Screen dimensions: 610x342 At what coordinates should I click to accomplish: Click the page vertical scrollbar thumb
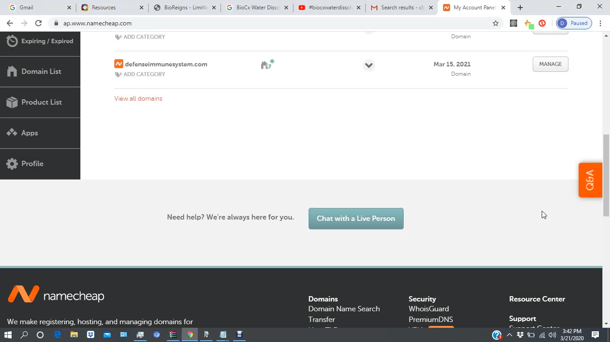(606, 175)
